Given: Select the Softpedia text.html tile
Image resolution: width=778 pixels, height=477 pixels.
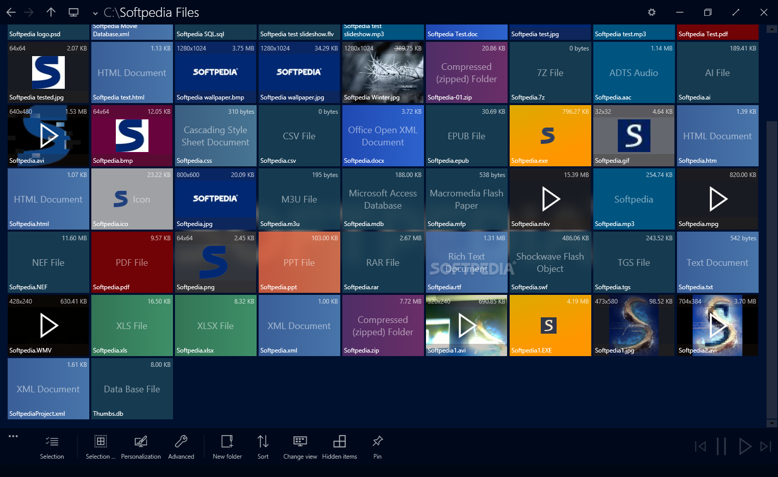Looking at the screenshot, I should click(132, 72).
